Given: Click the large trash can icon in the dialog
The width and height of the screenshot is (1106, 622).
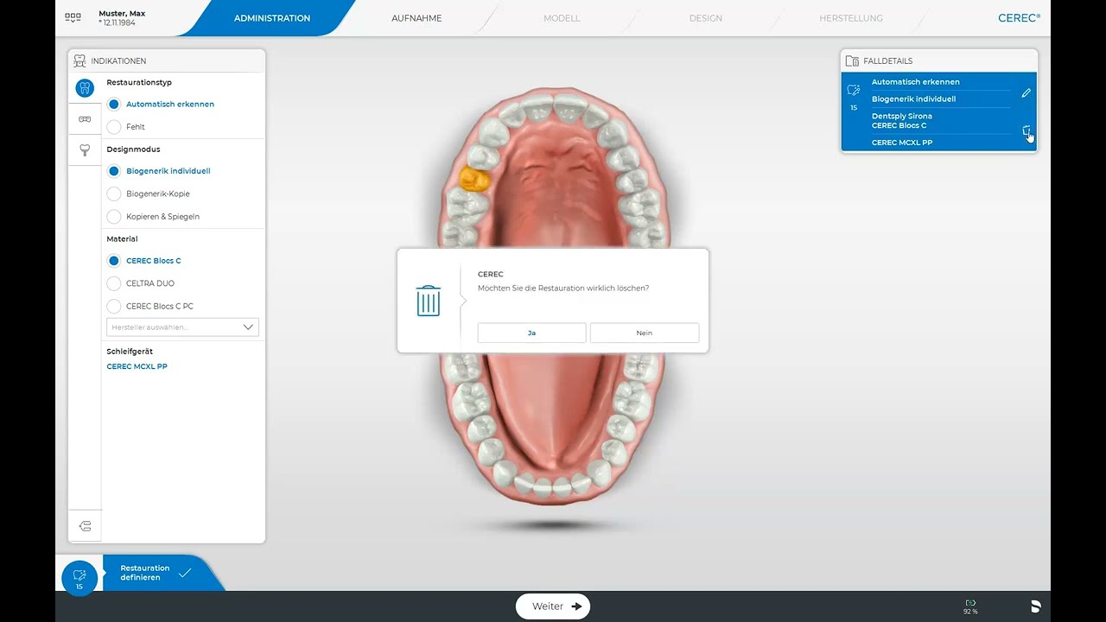Looking at the screenshot, I should (x=429, y=301).
